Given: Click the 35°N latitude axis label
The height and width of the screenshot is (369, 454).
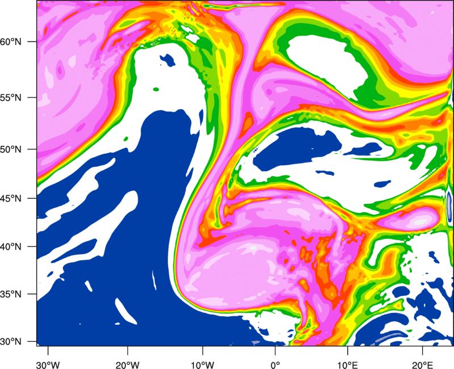Looking at the screenshot, I should (x=11, y=294).
